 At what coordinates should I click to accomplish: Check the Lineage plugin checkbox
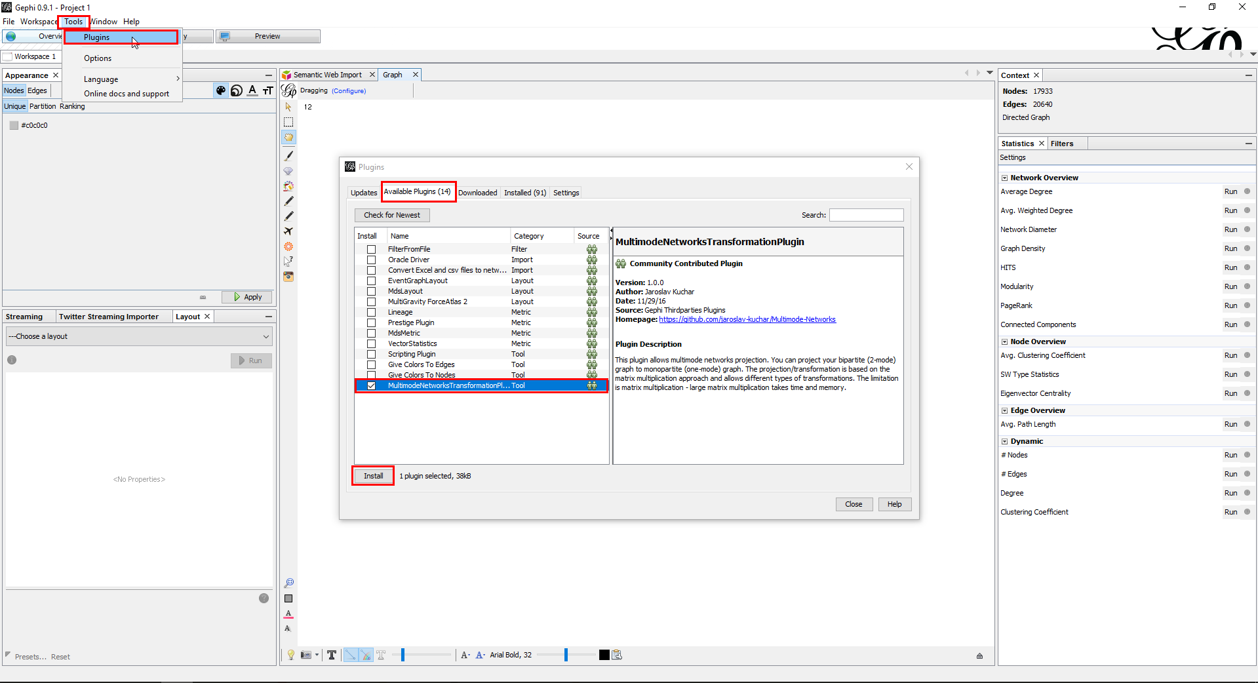(372, 312)
